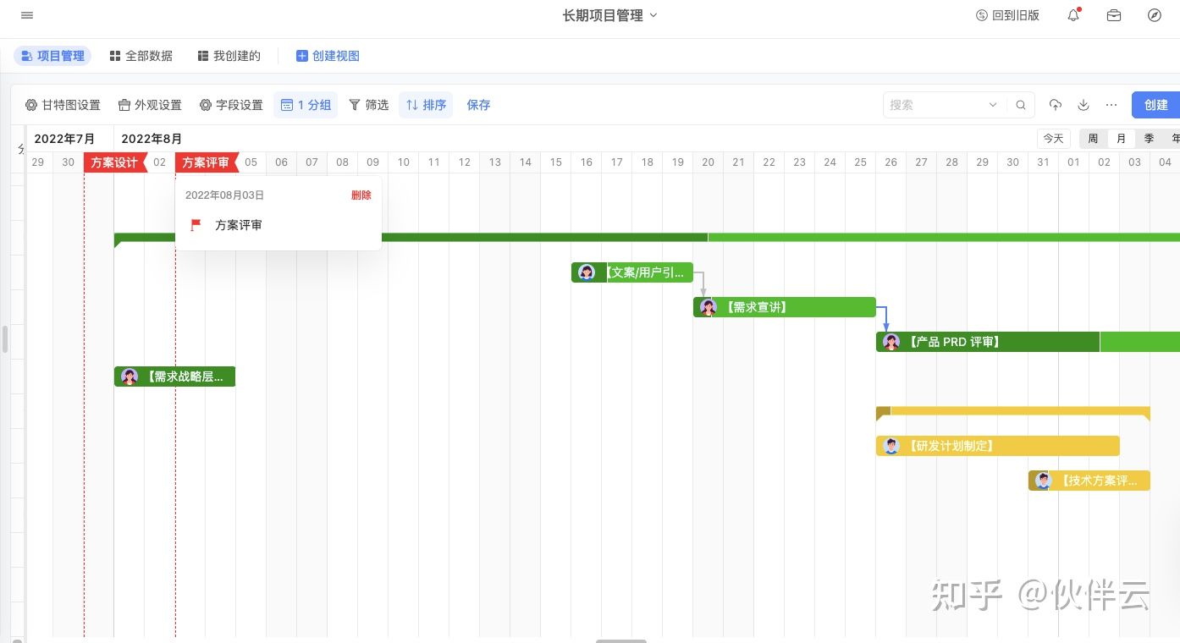
Task: Jump to 今天 in timeline
Action: point(1053,139)
